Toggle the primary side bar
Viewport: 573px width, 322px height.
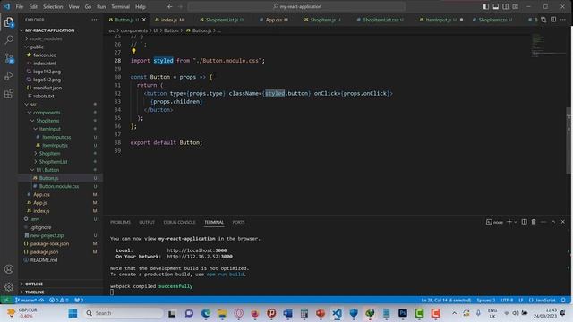485,6
